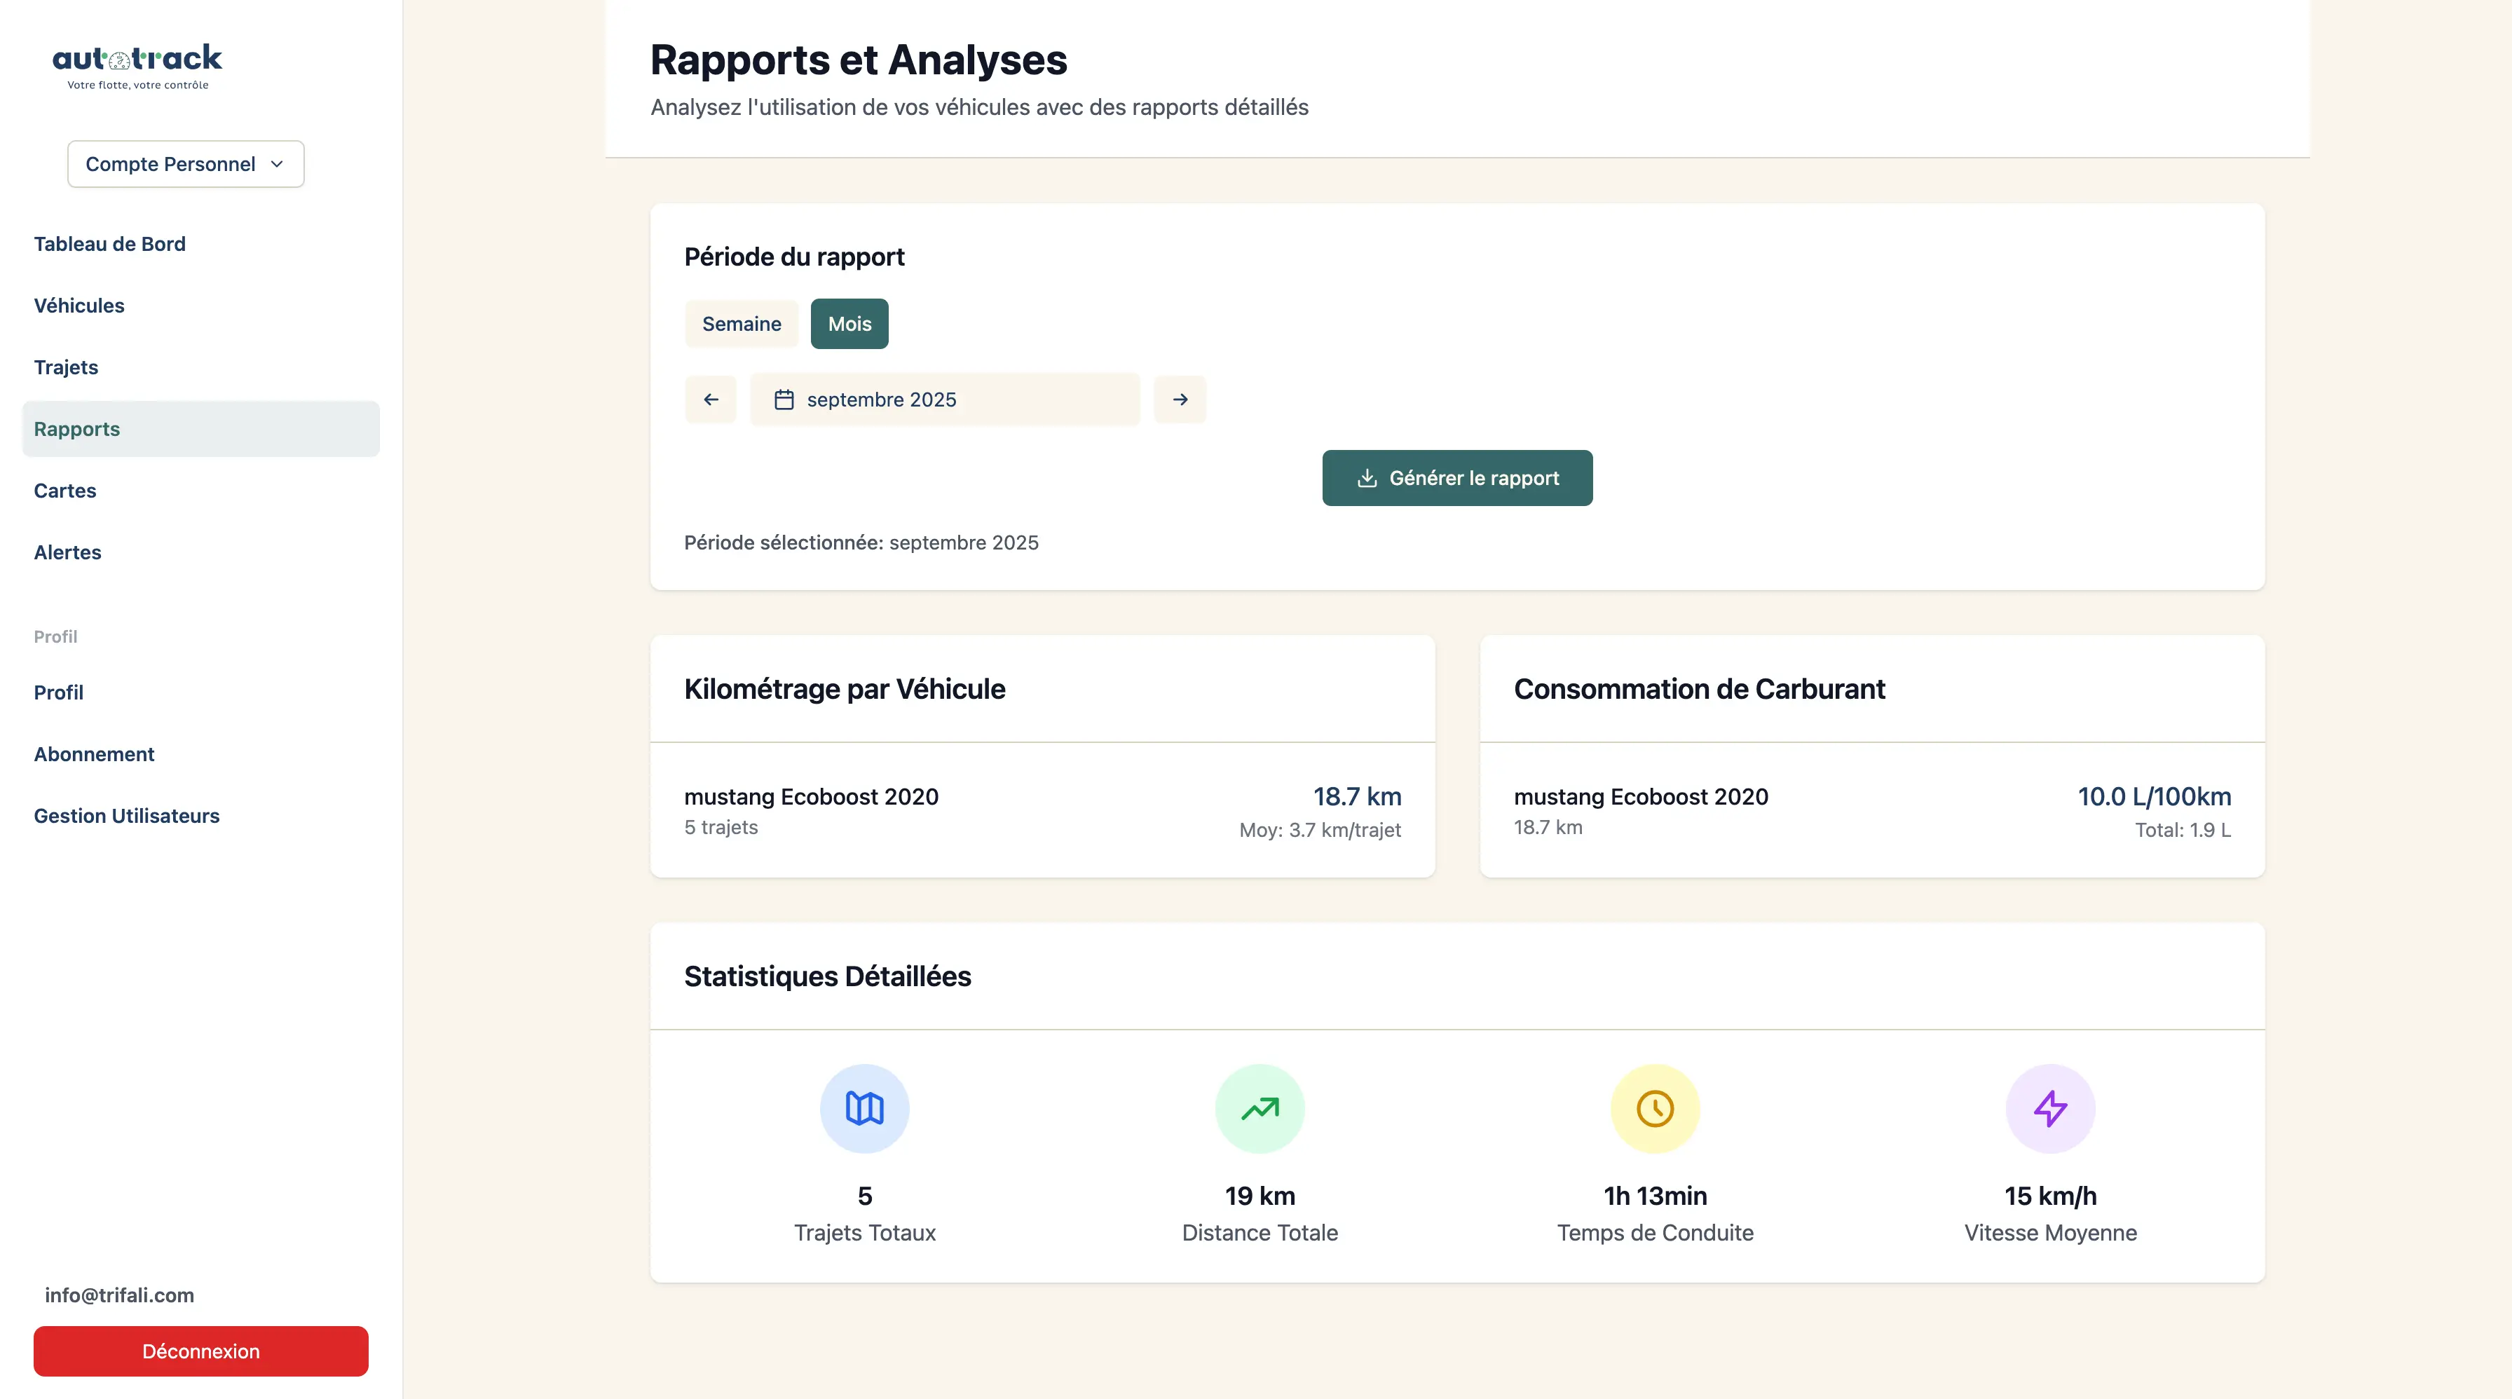The width and height of the screenshot is (2512, 1399).
Task: Click the Statistiques Détaillées heading
Action: point(828,976)
